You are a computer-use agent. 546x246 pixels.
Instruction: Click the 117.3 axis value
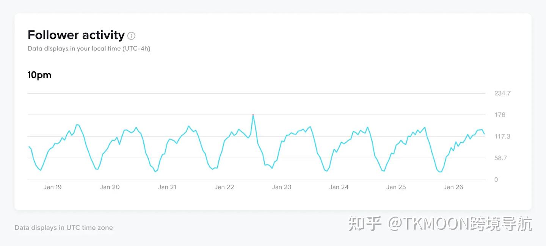tap(502, 136)
